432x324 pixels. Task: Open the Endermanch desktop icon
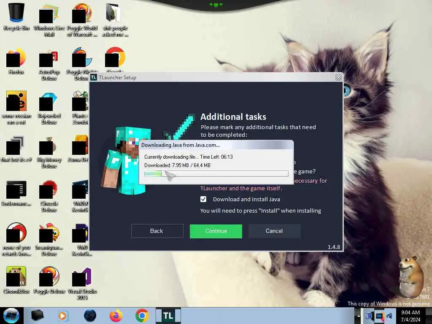(x=16, y=193)
